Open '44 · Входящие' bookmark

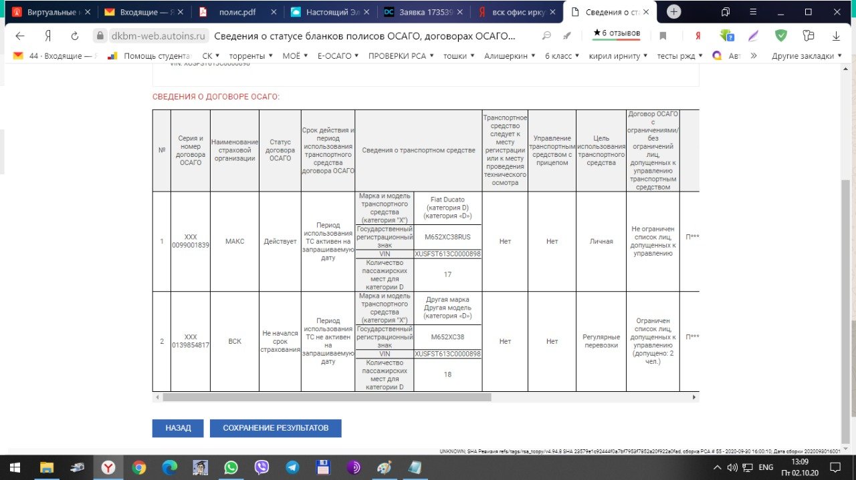55,56
